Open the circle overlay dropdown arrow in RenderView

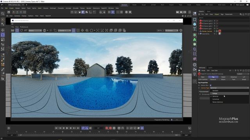[95, 30]
